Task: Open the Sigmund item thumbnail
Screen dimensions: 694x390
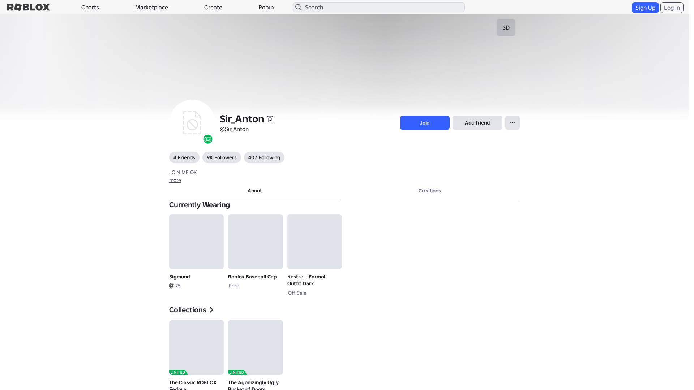Action: point(196,242)
